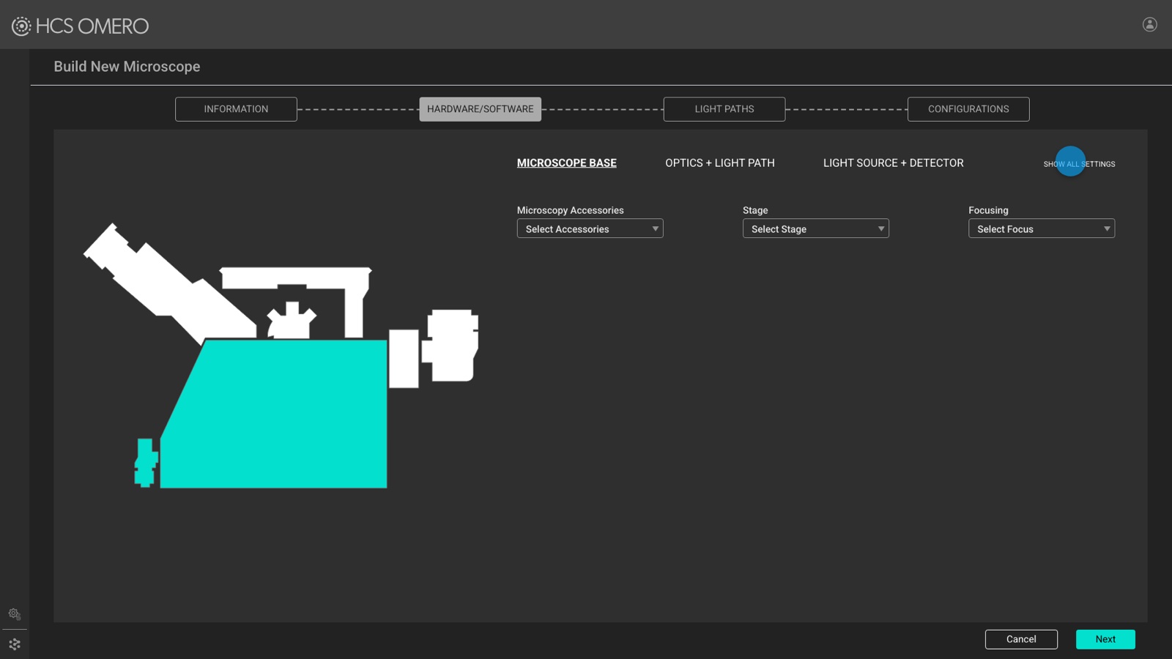Image resolution: width=1172 pixels, height=659 pixels.
Task: Switch to LIGHT SOURCE + DETECTOR tab
Action: pos(893,163)
